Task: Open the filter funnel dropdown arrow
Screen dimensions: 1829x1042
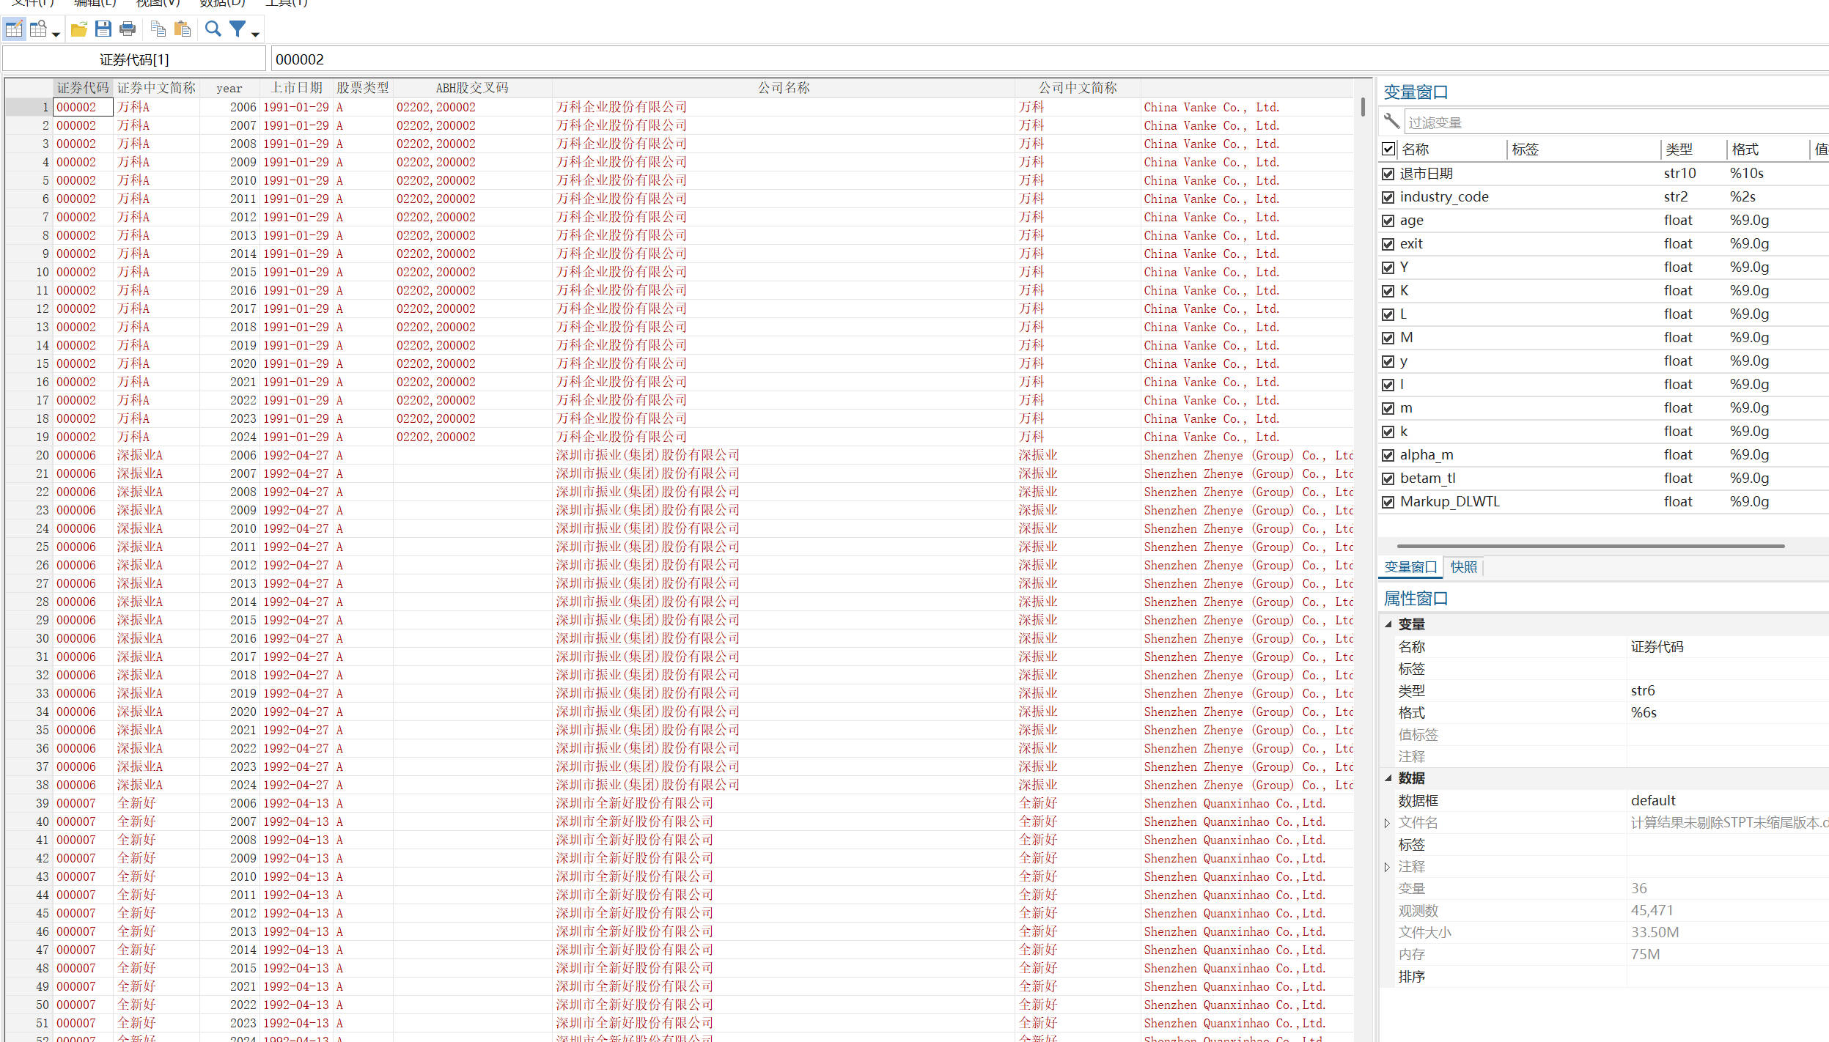Action: [255, 34]
